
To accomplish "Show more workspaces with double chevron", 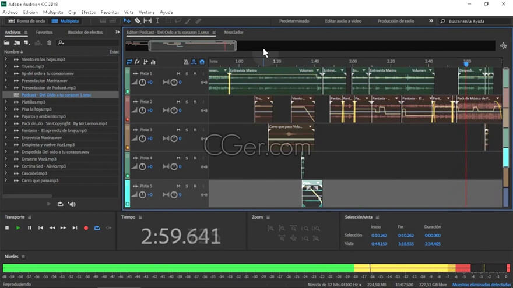I will coord(431,21).
